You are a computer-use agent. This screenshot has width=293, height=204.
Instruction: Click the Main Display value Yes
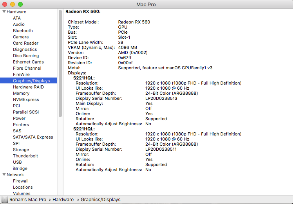(x=149, y=103)
